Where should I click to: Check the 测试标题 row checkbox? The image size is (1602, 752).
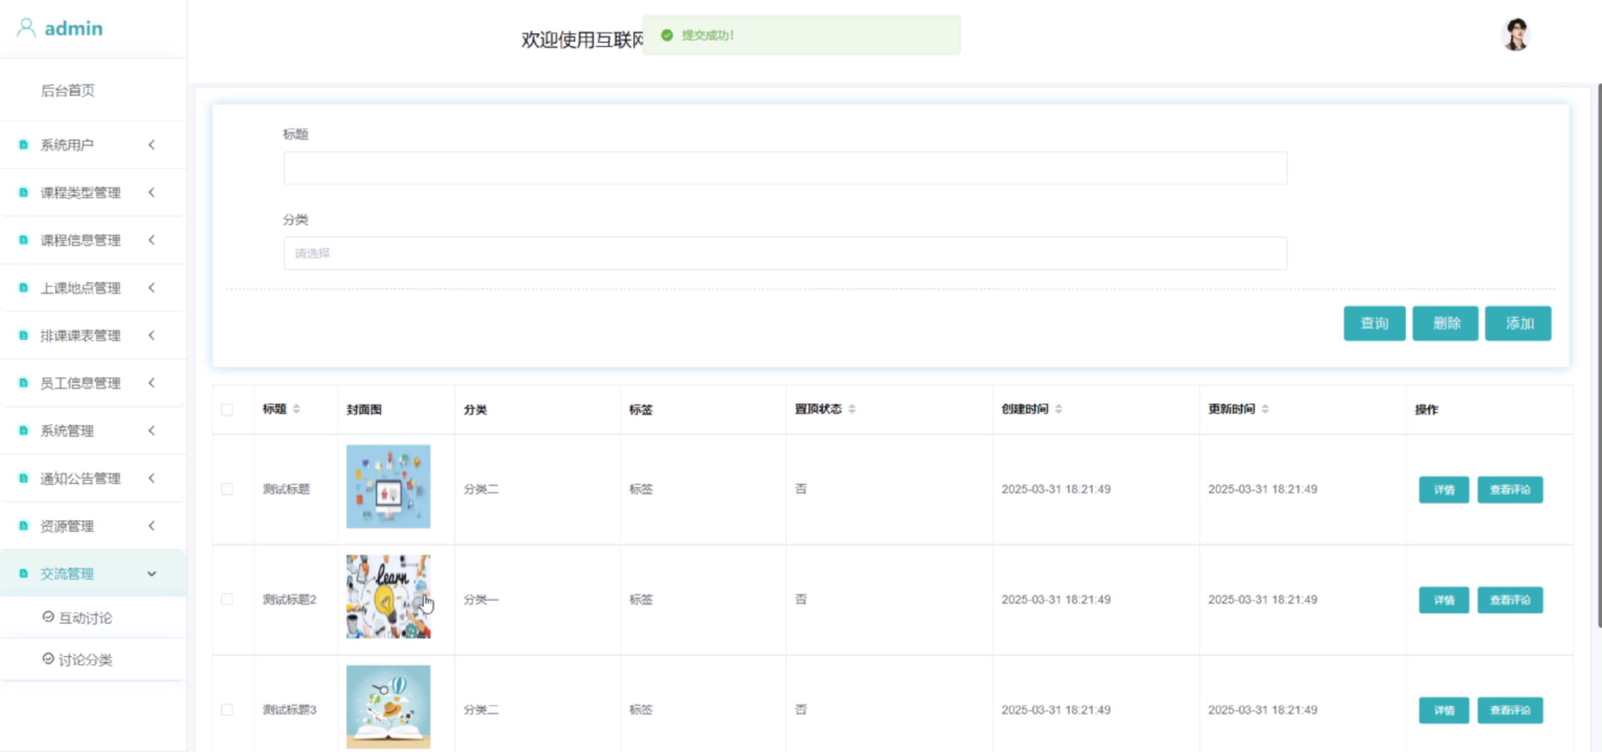pos(227,489)
